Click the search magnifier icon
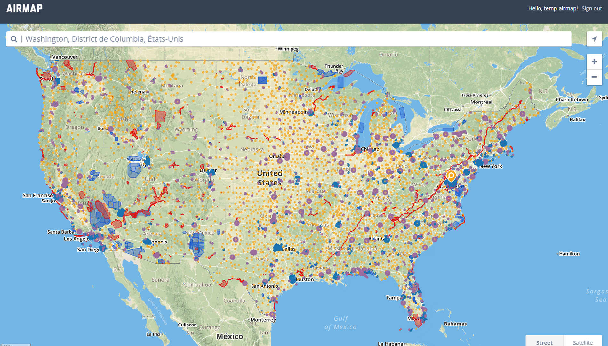The height and width of the screenshot is (346, 608). pos(14,39)
